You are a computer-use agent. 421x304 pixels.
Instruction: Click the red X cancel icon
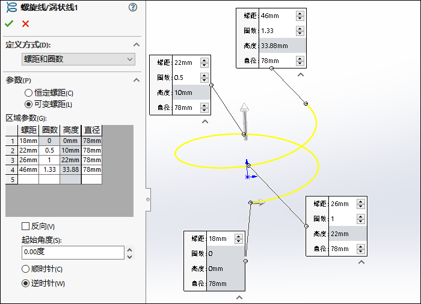point(25,23)
